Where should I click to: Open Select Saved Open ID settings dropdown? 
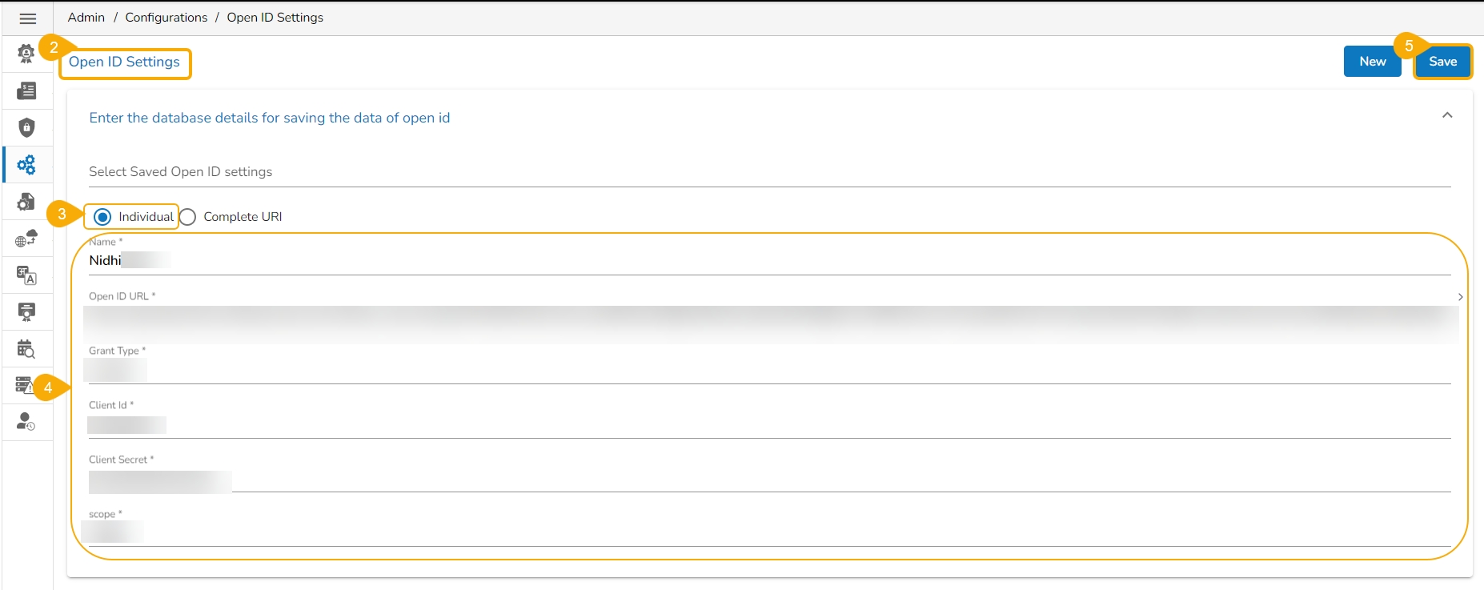(x=768, y=172)
